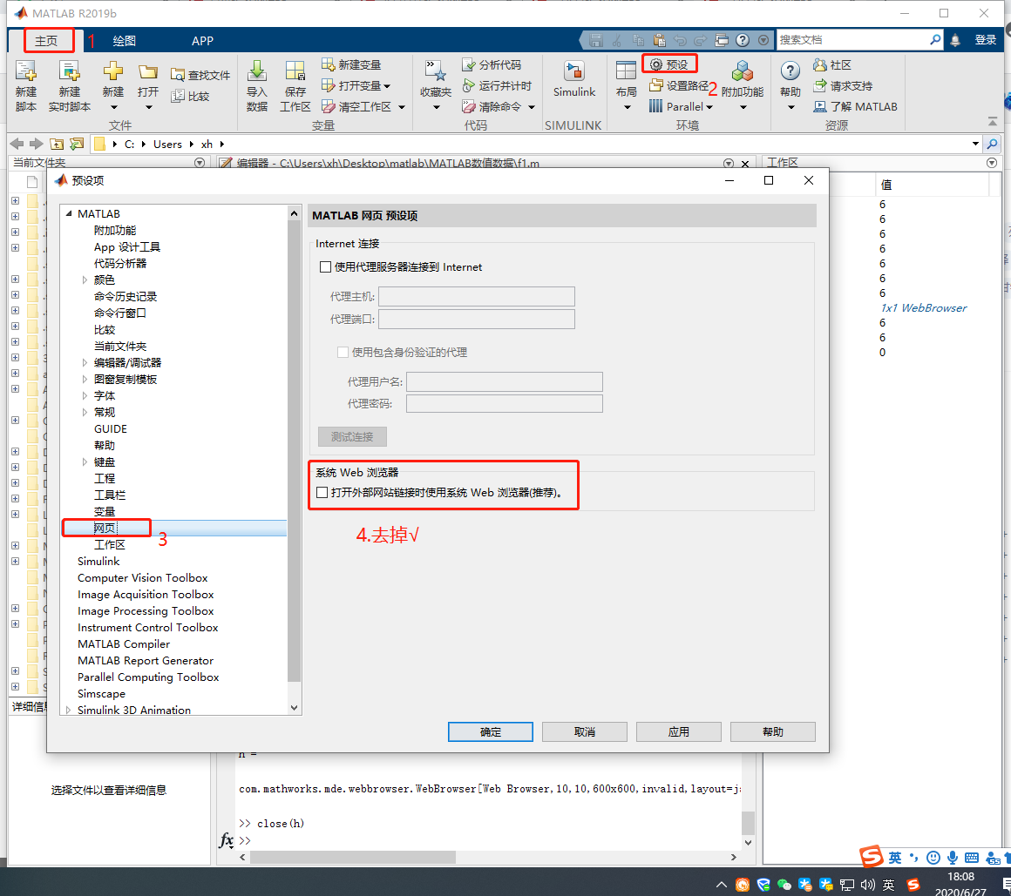Switch to the 主页 (Home) tab
This screenshot has height=896, width=1011.
coord(46,41)
